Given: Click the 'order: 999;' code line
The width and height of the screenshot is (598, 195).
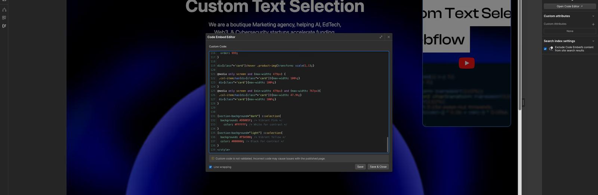Looking at the screenshot, I should pyautogui.click(x=229, y=53).
